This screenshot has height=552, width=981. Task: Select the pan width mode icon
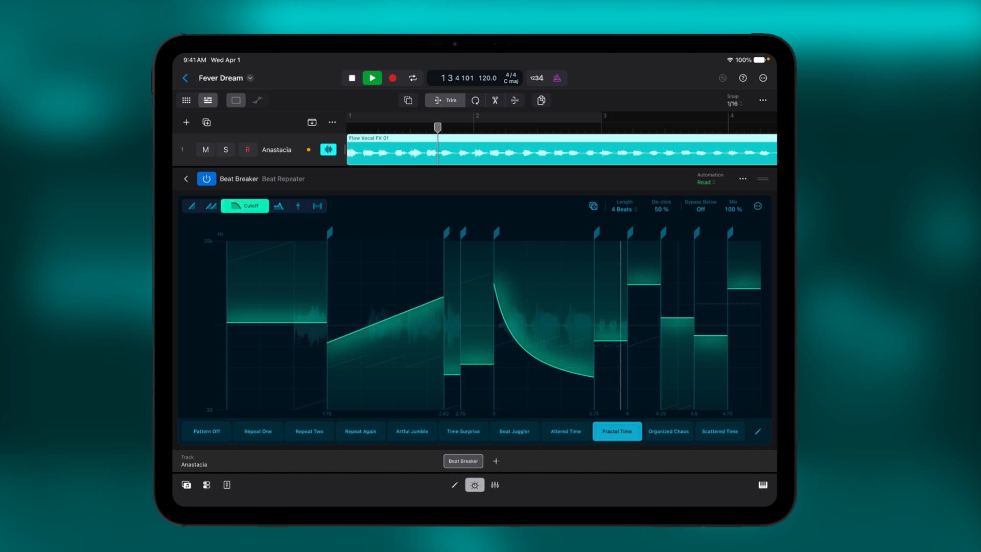317,206
